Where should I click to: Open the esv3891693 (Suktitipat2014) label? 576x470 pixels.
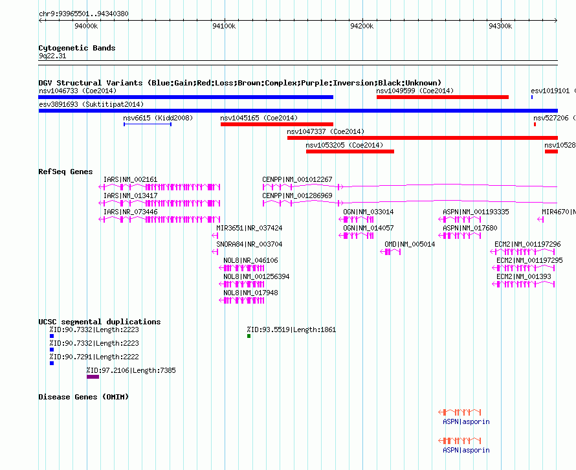tap(91, 104)
